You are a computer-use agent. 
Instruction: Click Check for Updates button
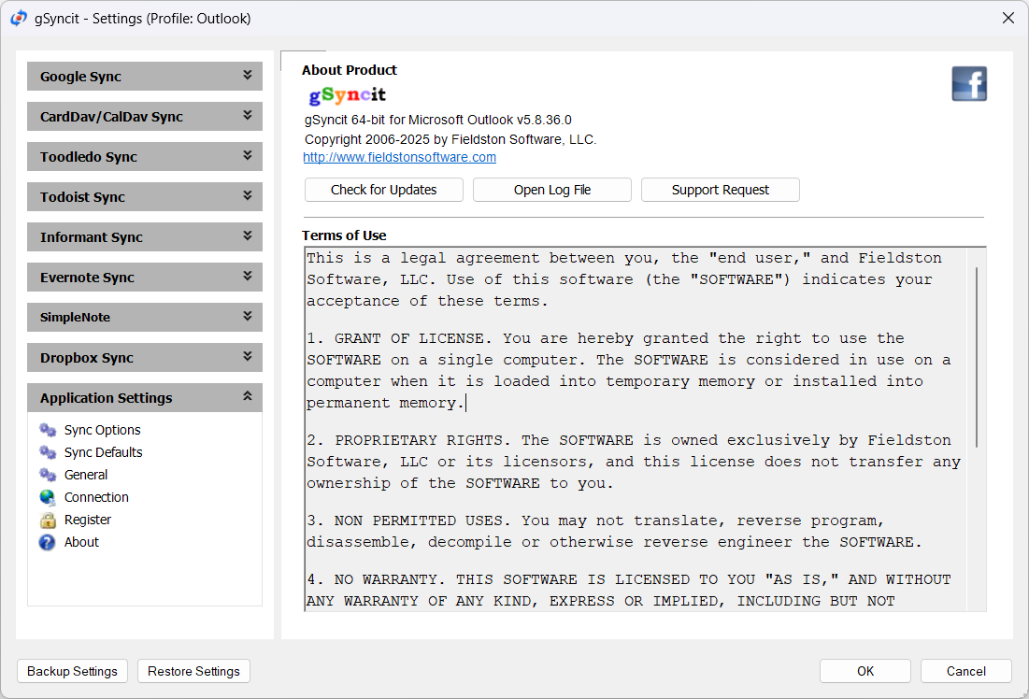[384, 190]
